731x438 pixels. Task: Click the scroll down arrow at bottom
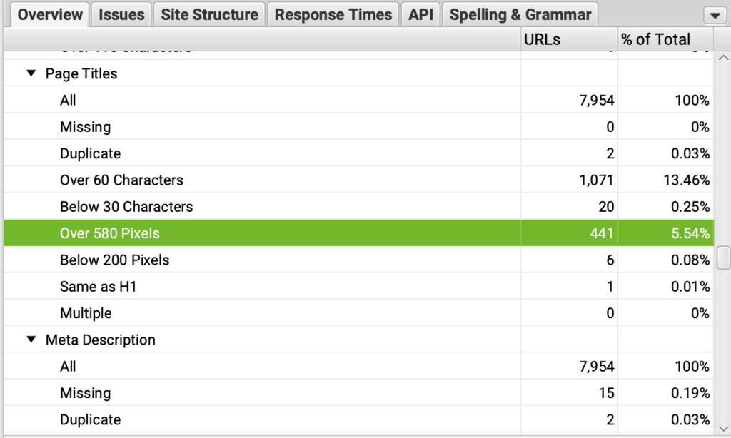[722, 429]
